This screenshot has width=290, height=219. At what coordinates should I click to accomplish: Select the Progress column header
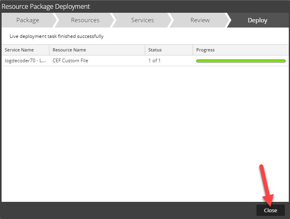pos(205,50)
